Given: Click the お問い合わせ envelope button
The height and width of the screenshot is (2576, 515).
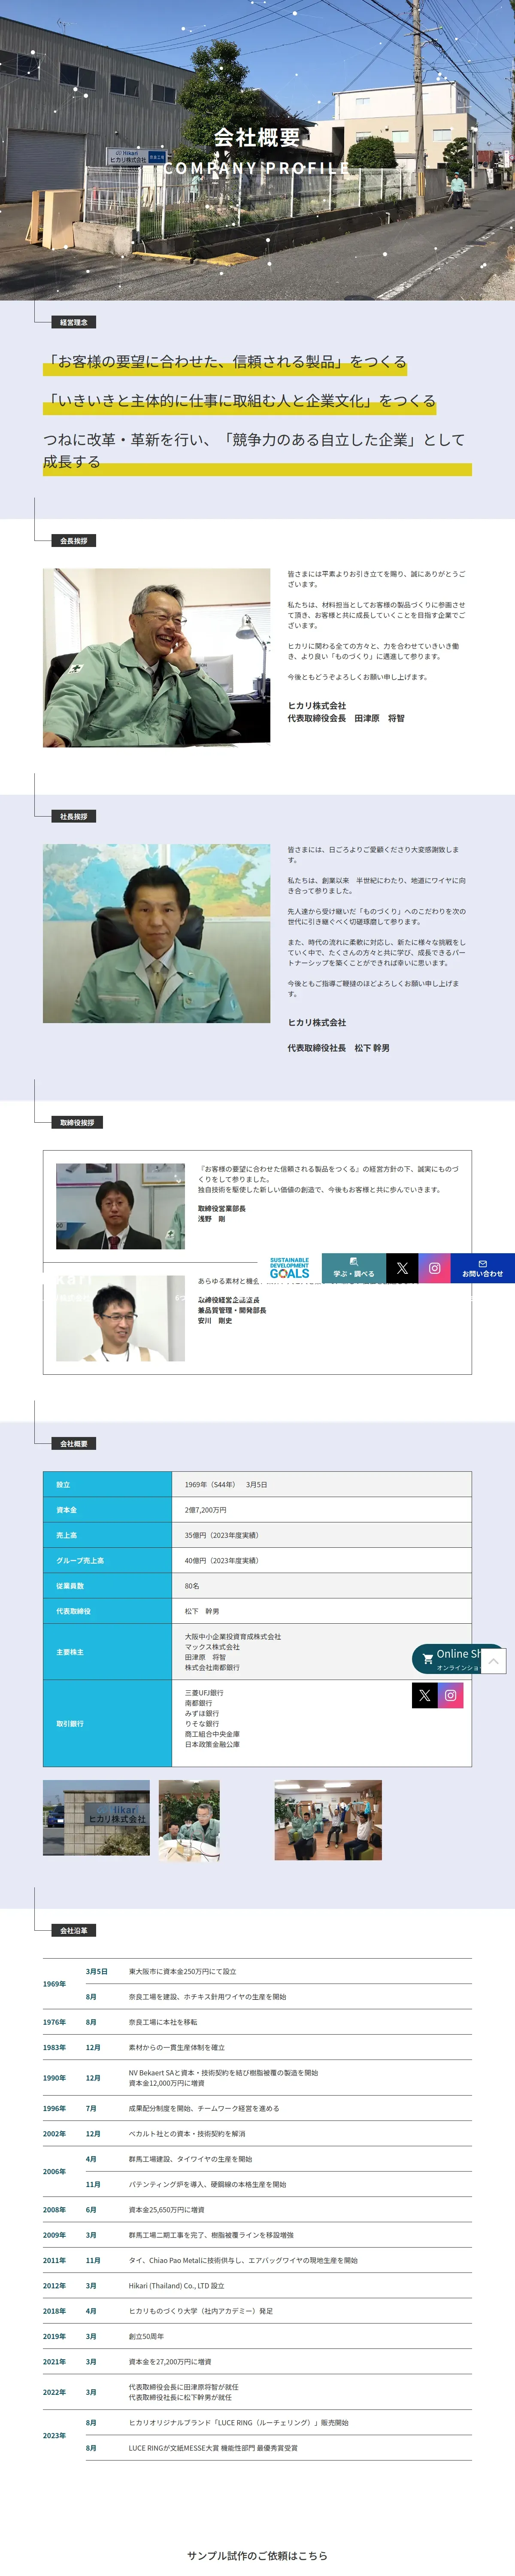Looking at the screenshot, I should coord(483,1268).
